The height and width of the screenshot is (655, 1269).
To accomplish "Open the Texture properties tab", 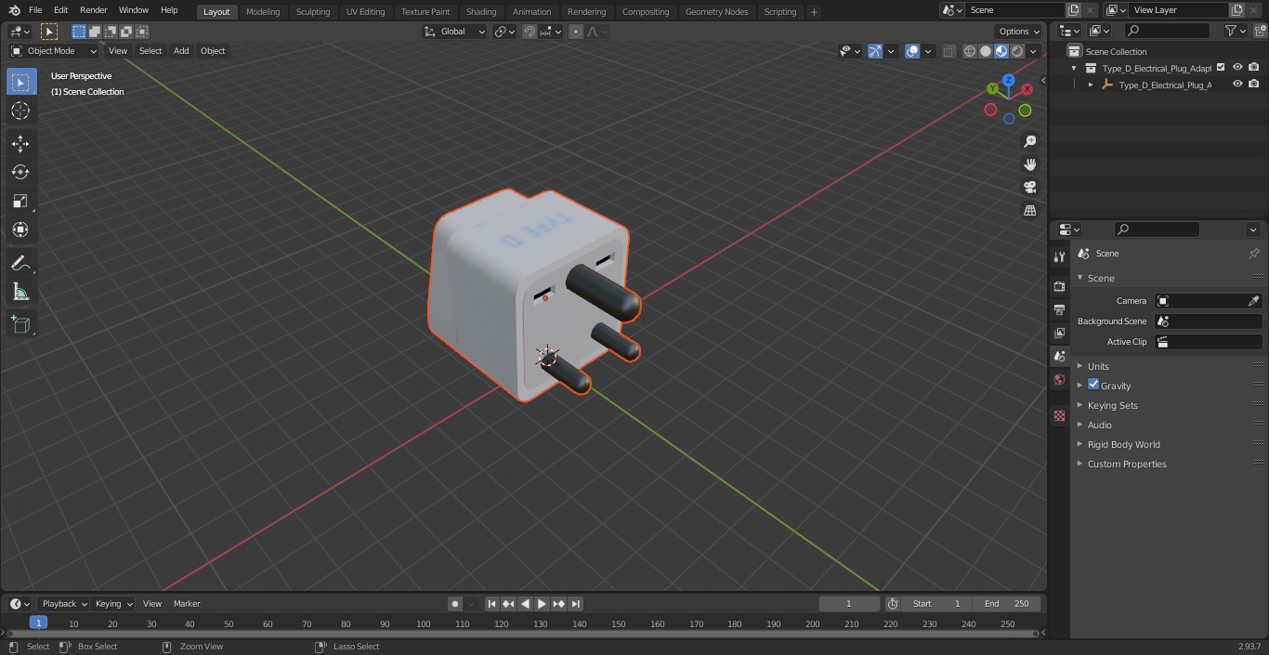I will coord(1059,415).
